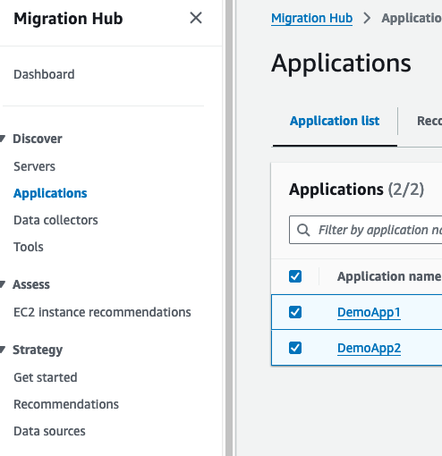Uncheck the DemoApp1 row checkbox

295,312
